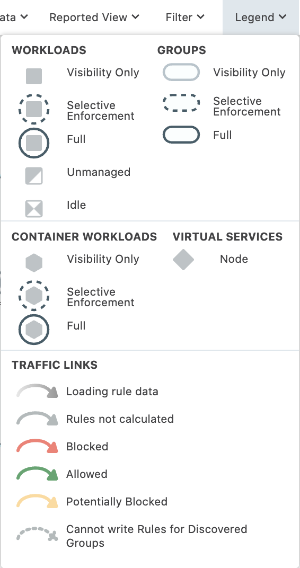
Task: Click the Container Workloads Visibility Only hexagon
Action: click(34, 263)
